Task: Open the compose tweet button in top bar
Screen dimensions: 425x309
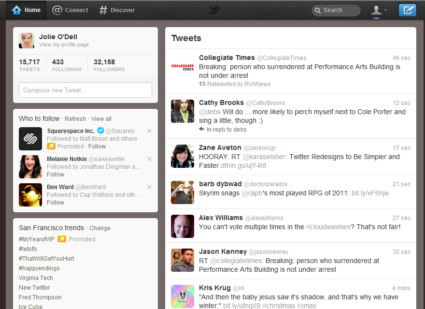Action: 408,10
